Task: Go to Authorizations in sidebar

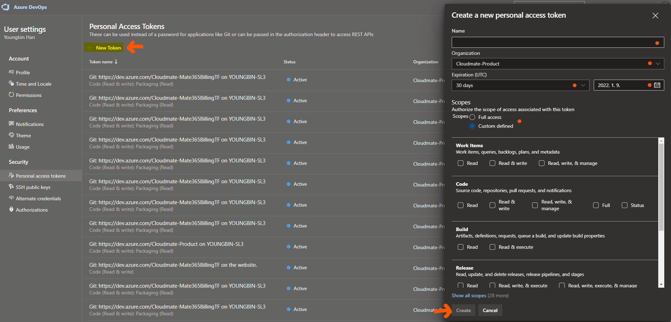Action: point(32,210)
